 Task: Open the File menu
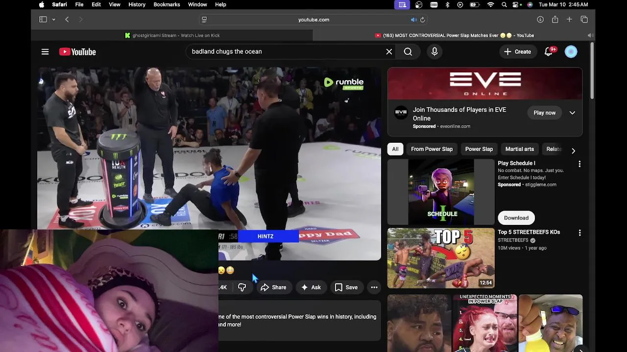point(79,4)
